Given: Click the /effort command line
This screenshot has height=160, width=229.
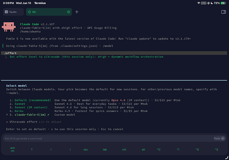Looking at the screenshot, I should click(114, 53).
